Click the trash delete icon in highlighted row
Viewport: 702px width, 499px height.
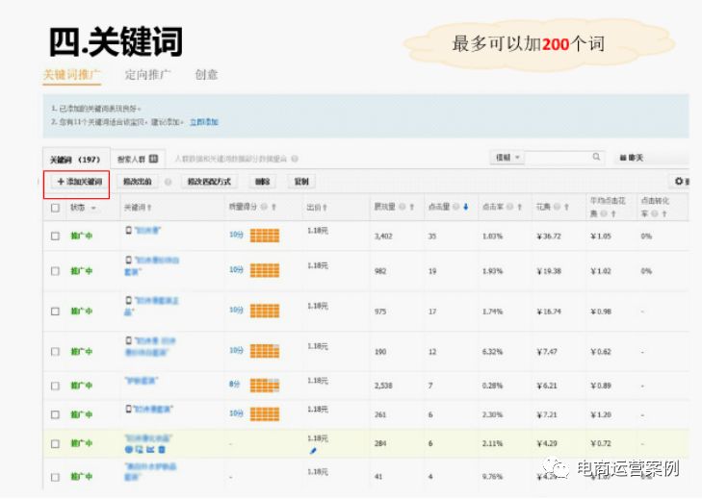pos(162,449)
